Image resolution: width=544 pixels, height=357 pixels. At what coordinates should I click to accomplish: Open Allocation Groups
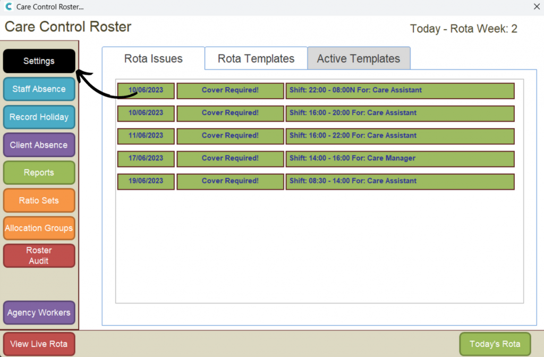coord(39,228)
